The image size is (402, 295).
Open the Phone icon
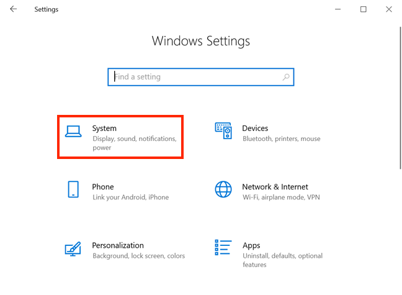tap(73, 189)
